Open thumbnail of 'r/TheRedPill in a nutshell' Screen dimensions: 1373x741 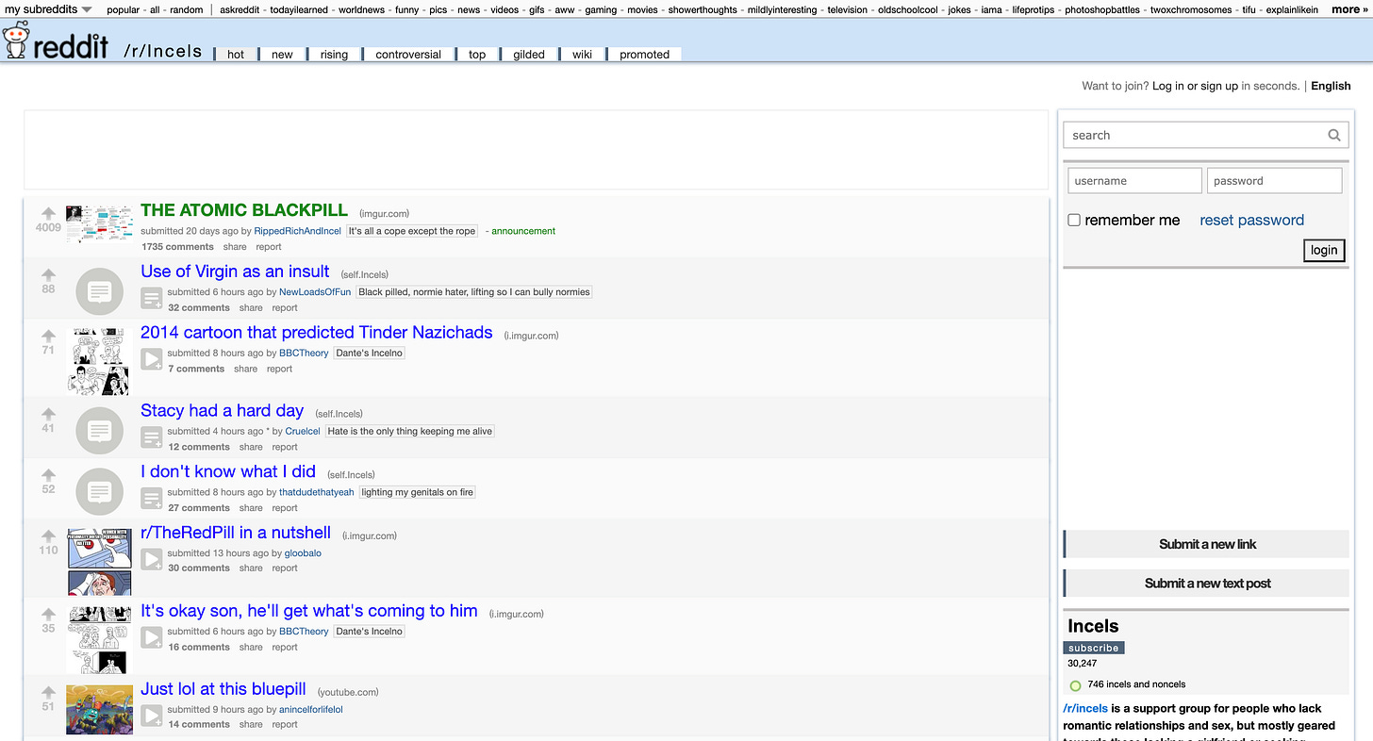coord(99,561)
